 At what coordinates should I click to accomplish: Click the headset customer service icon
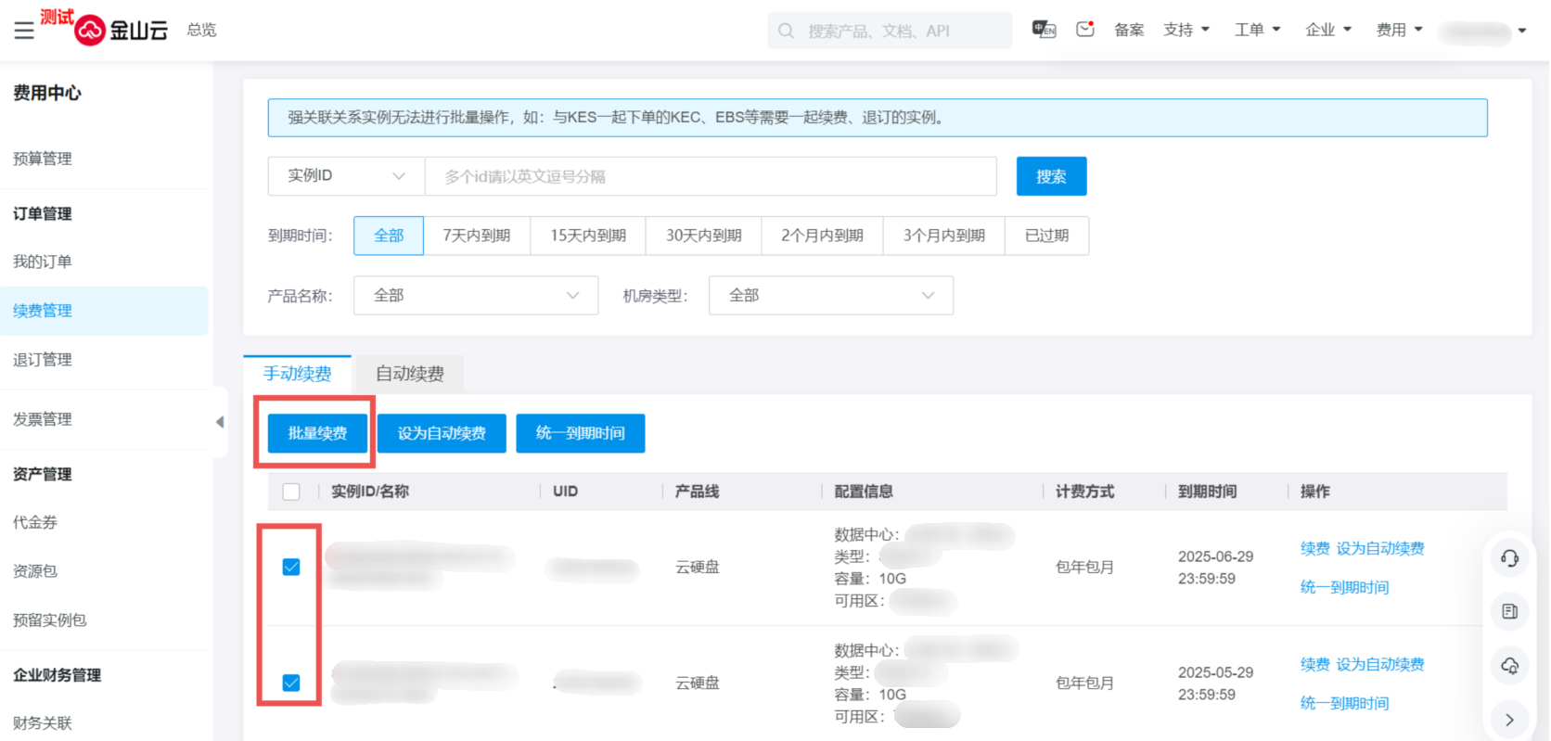coord(1509,558)
